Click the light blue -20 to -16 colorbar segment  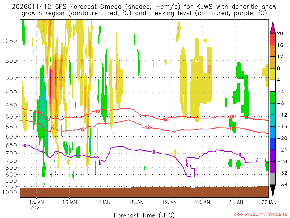point(273,132)
